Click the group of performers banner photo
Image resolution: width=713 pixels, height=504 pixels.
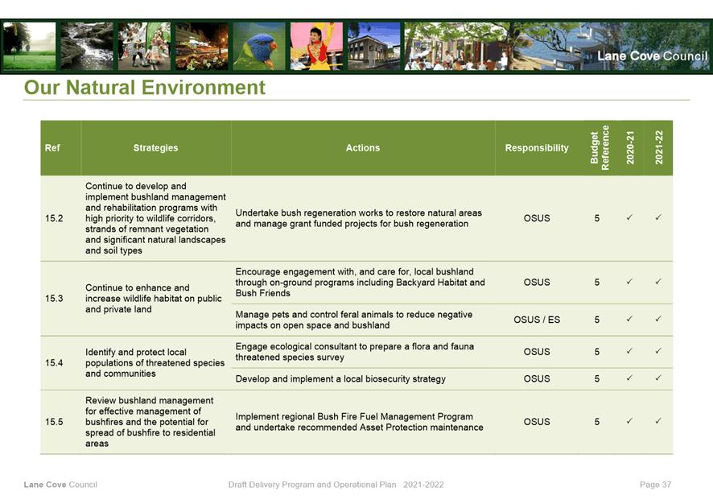[144, 46]
